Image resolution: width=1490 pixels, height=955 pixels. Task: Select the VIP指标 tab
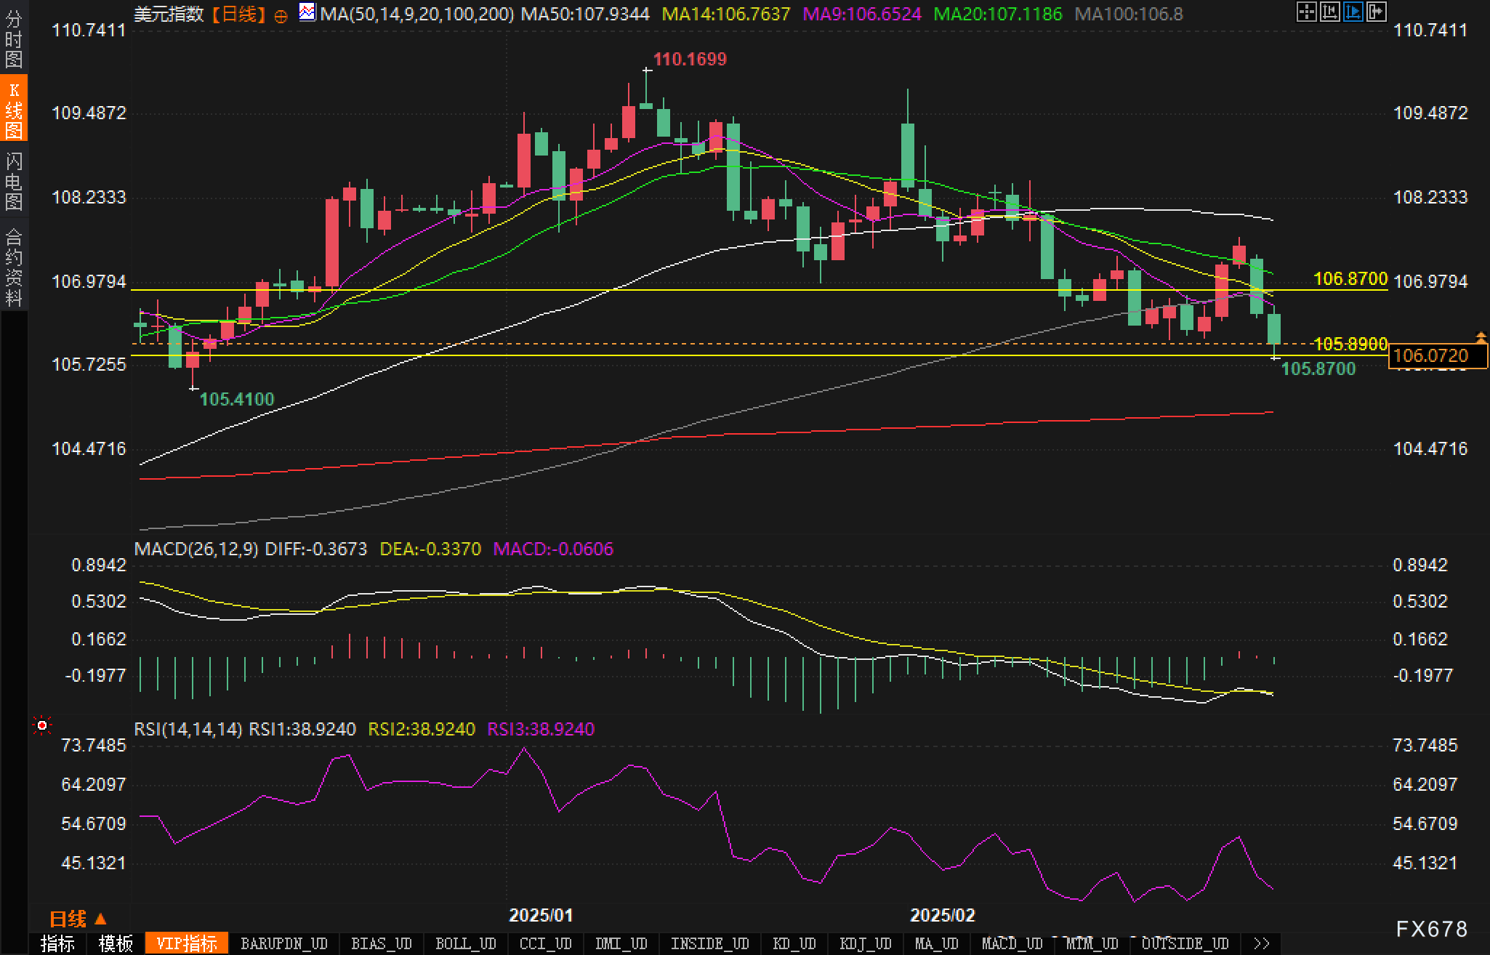point(187,943)
